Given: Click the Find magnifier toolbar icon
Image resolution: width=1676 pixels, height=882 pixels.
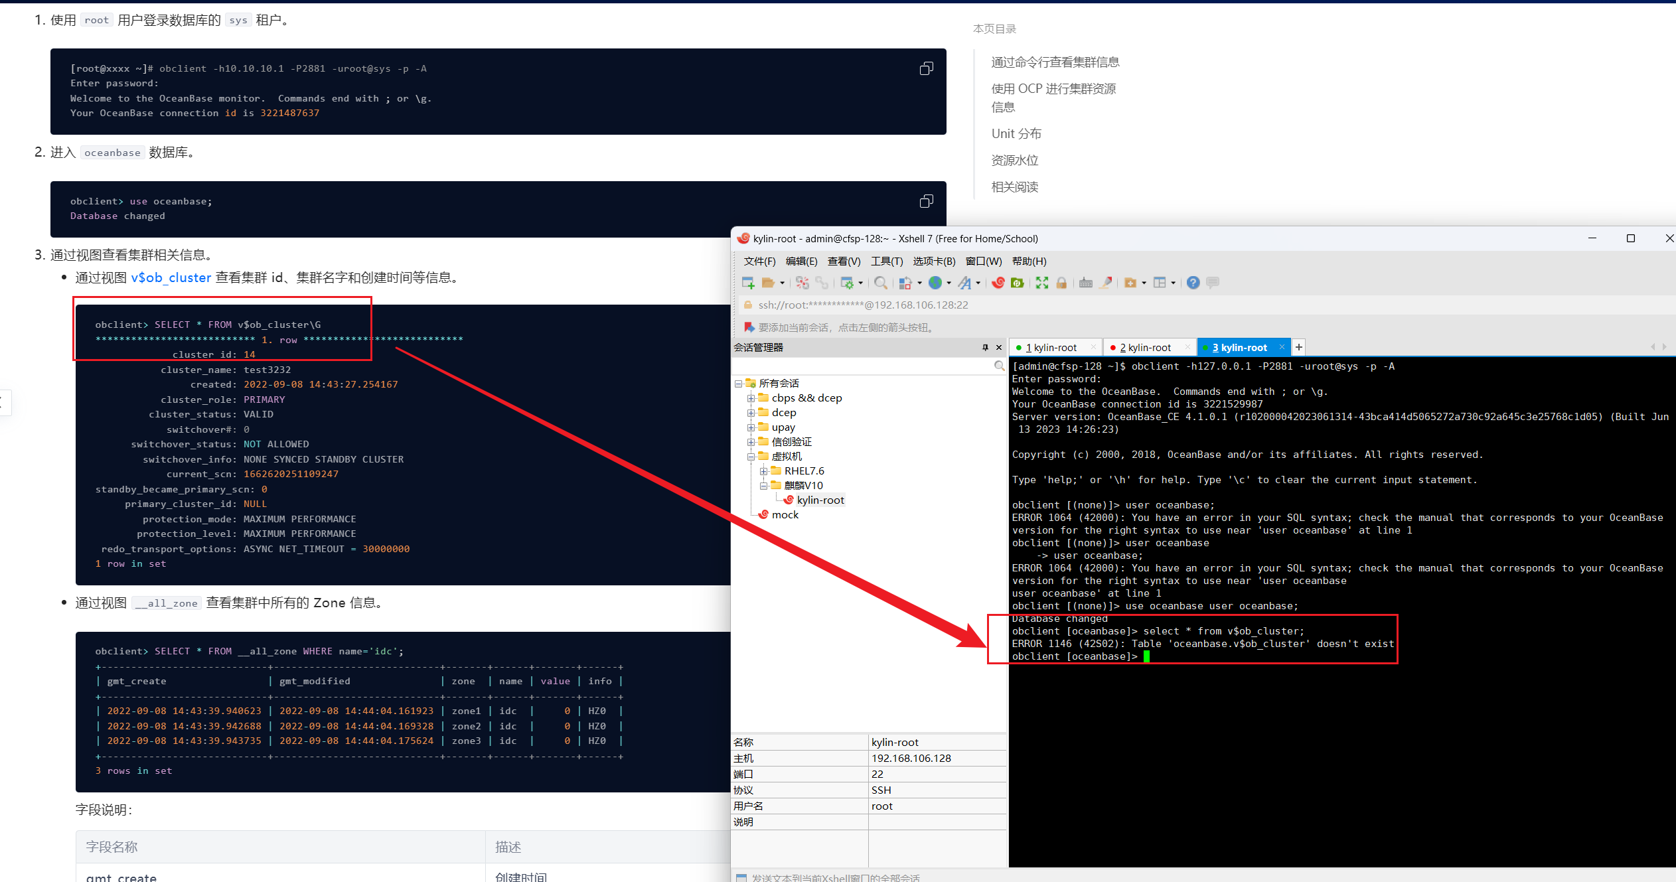Looking at the screenshot, I should (x=880, y=283).
